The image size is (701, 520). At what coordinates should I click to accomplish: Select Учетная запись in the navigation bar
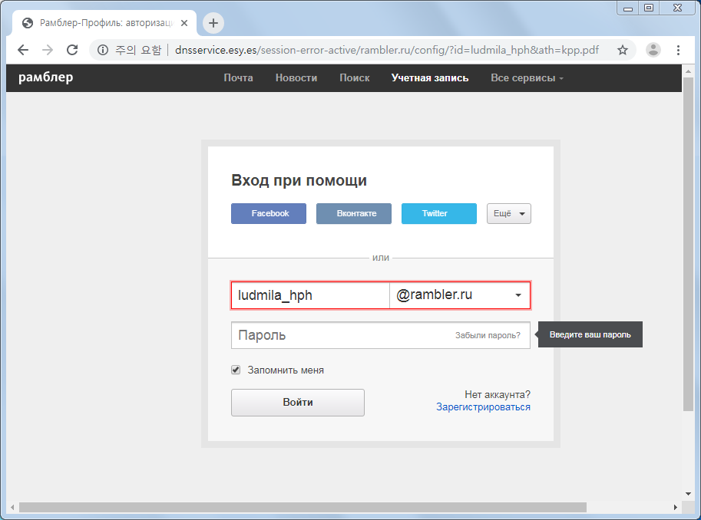430,77
